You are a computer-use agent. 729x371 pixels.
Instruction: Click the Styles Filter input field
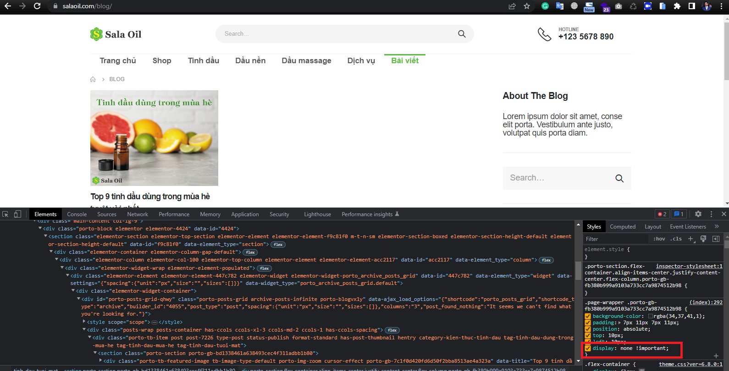[x=617, y=239]
